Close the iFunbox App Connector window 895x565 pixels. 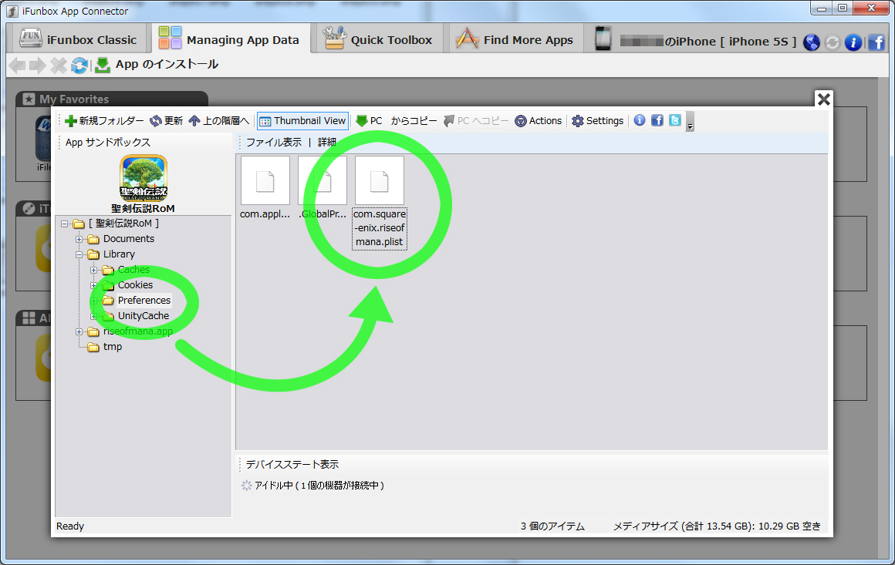(x=872, y=8)
